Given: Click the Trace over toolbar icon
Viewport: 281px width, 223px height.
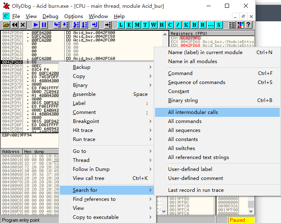Looking at the screenshot, I should point(84,25).
